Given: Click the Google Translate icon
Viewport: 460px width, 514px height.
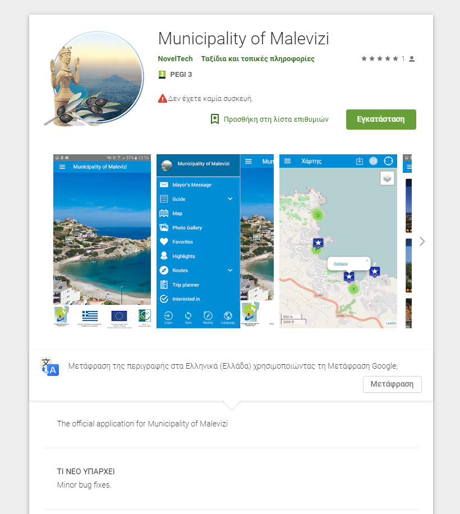Looking at the screenshot, I should (x=49, y=366).
